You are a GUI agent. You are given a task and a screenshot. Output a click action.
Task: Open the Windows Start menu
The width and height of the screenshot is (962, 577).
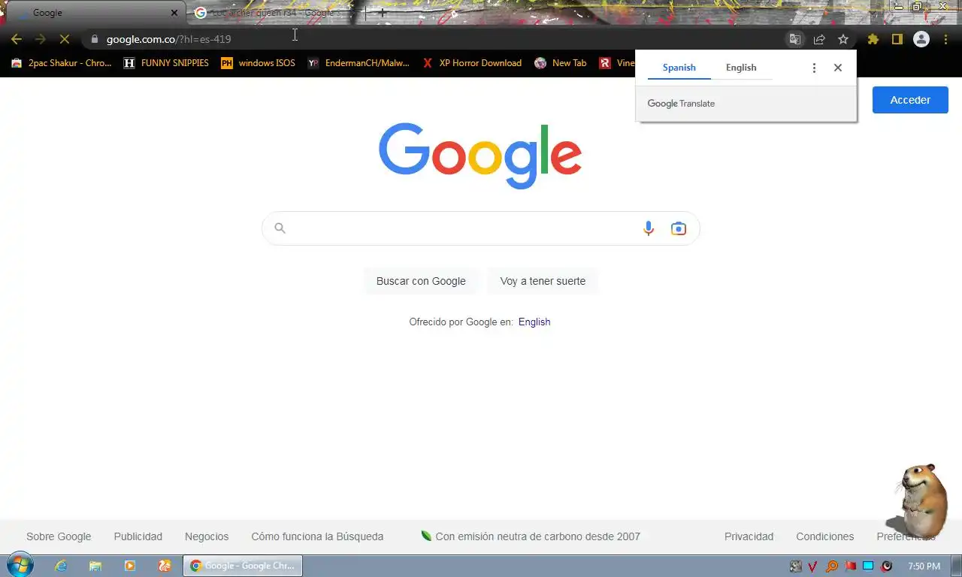(19, 566)
